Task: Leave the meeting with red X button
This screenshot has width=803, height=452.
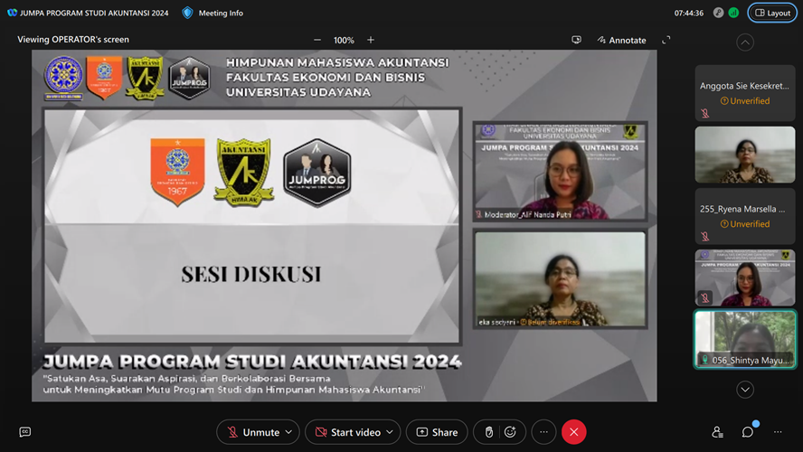Action: click(x=573, y=432)
